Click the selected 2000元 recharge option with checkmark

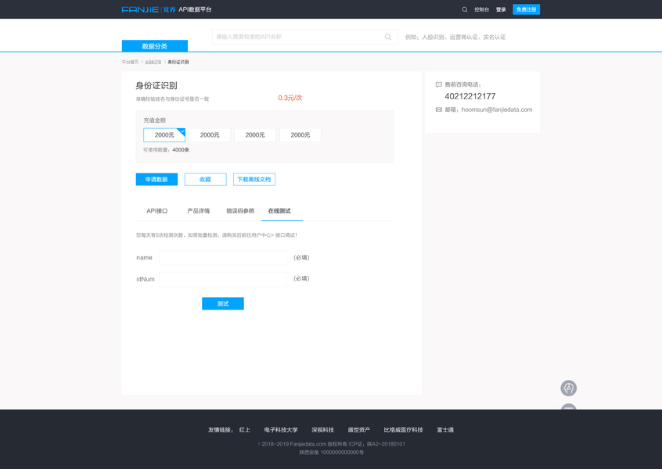[164, 135]
